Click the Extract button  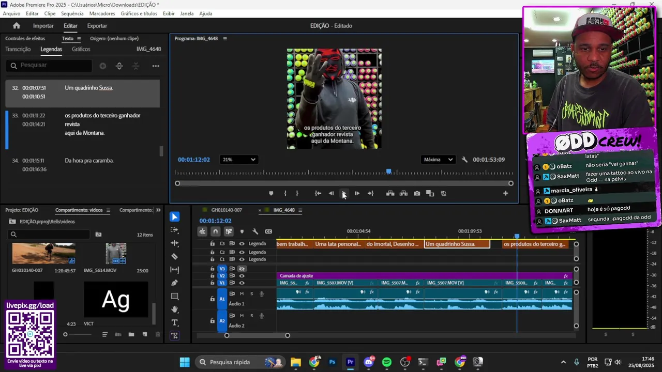click(403, 193)
